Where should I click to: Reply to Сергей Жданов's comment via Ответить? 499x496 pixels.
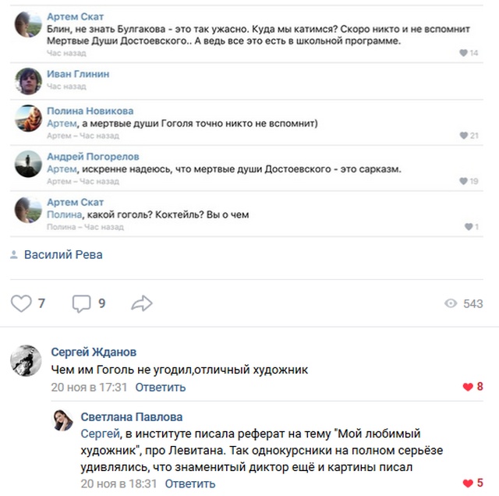coord(161,387)
